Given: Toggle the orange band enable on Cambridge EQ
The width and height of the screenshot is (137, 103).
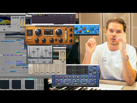Looking at the screenshot, I should [x=65, y=83].
